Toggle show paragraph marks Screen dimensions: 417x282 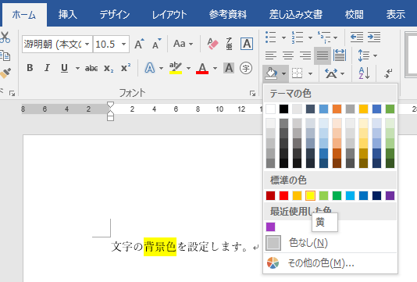[x=388, y=73]
